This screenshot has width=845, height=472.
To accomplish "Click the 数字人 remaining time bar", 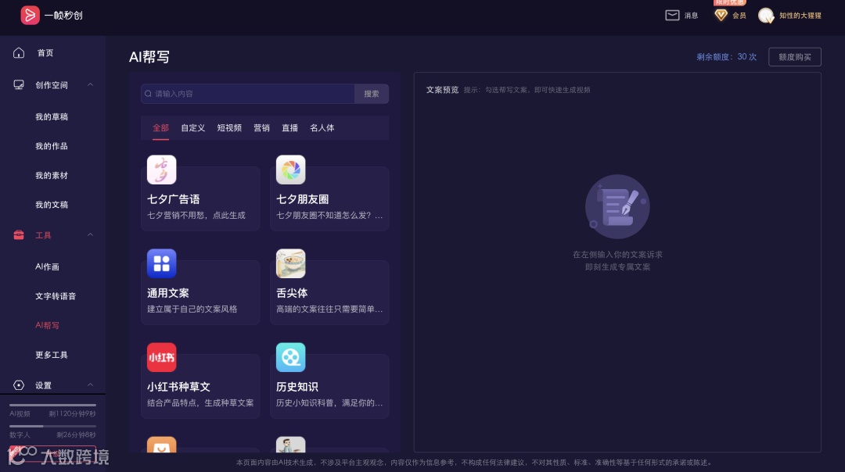I will point(53,426).
